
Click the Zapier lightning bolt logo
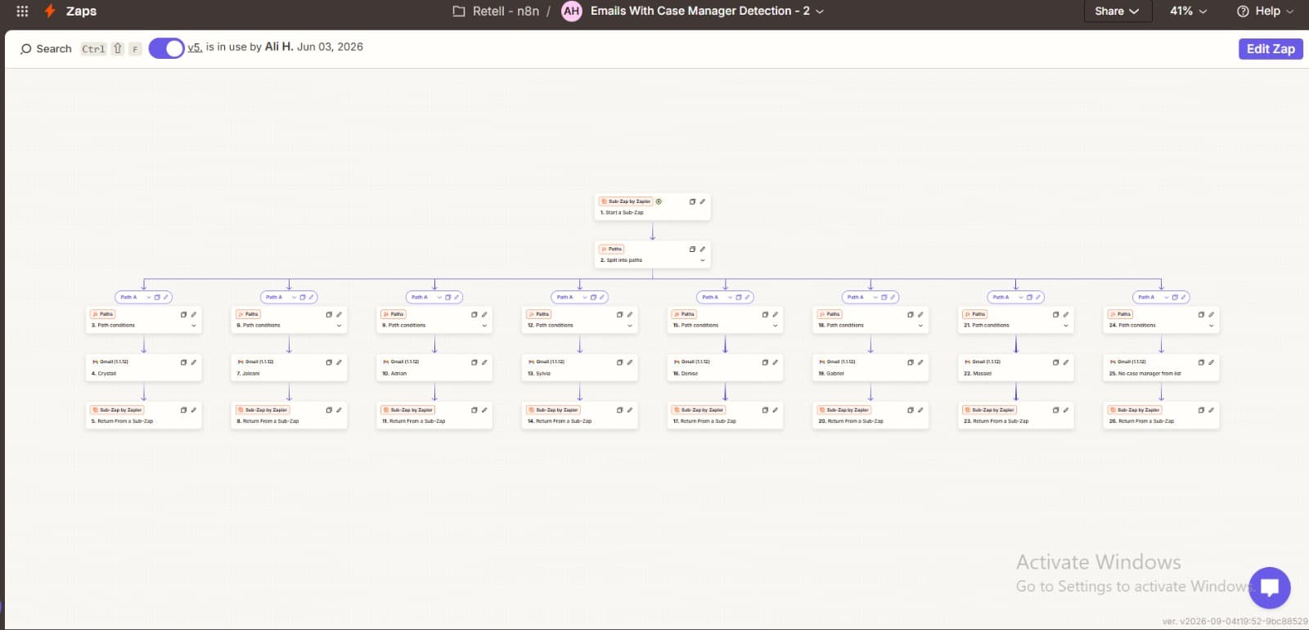50,11
